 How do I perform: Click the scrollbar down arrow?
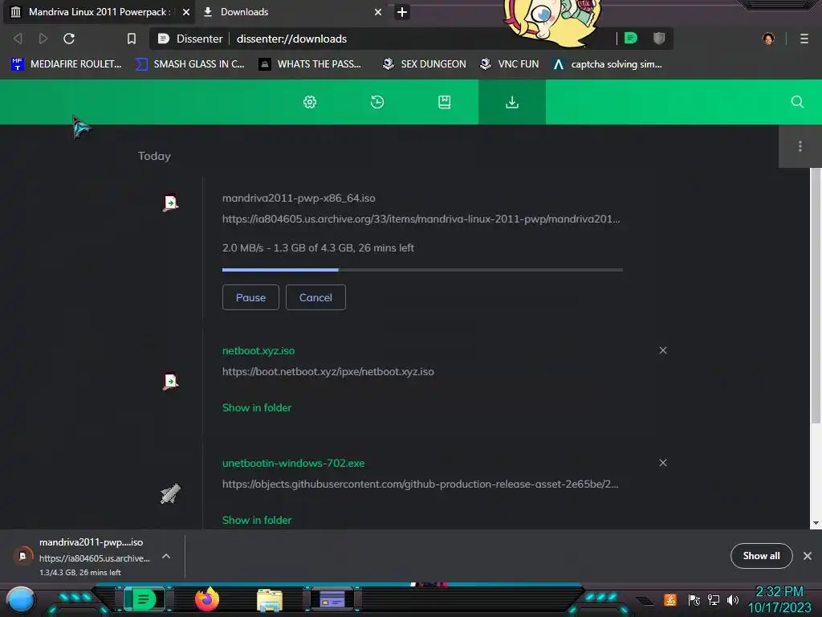[x=816, y=523]
